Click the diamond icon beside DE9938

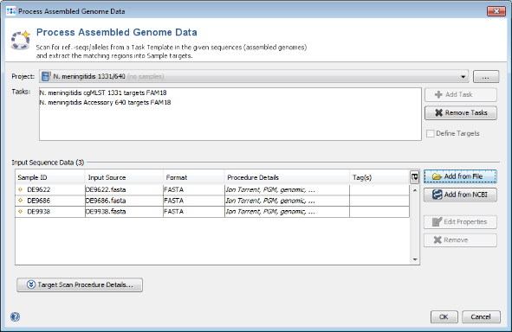coord(20,212)
